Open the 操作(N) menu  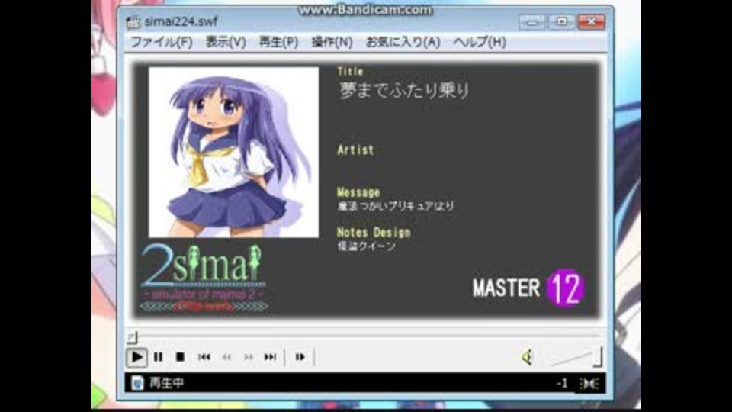point(332,42)
